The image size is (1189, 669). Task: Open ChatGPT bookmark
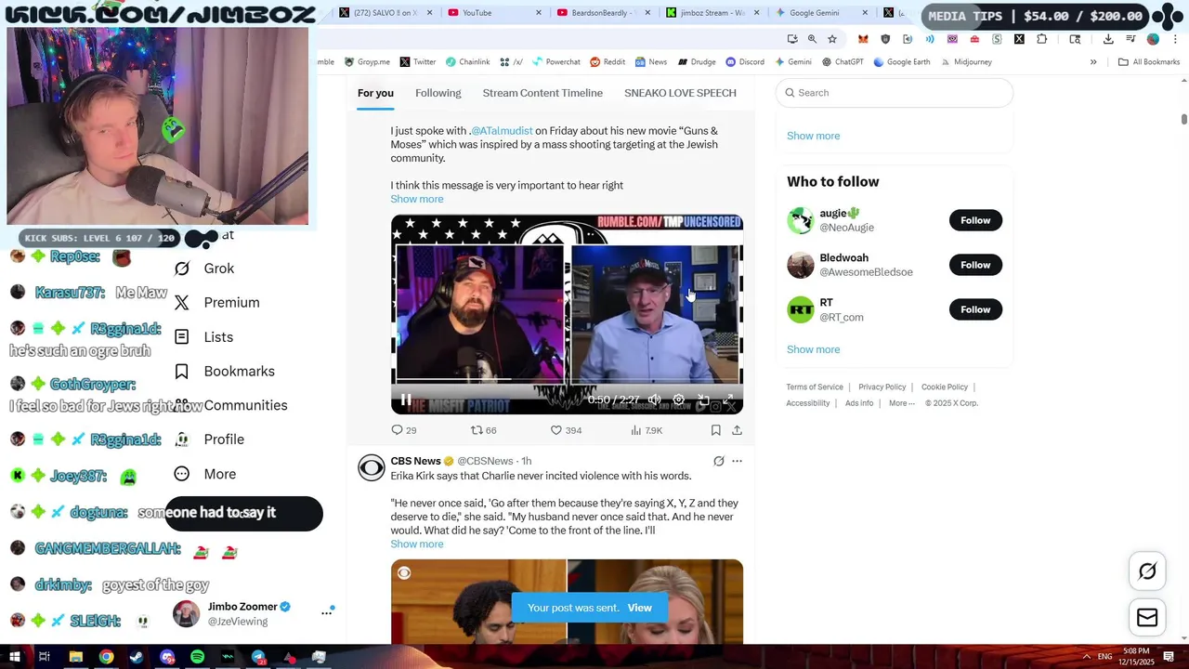(x=843, y=62)
